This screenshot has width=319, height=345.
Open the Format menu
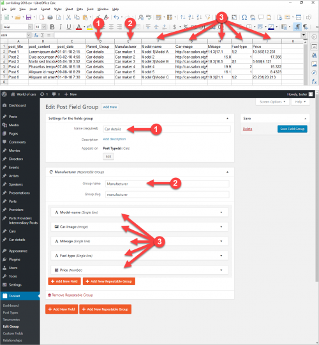pyautogui.click(x=45, y=9)
